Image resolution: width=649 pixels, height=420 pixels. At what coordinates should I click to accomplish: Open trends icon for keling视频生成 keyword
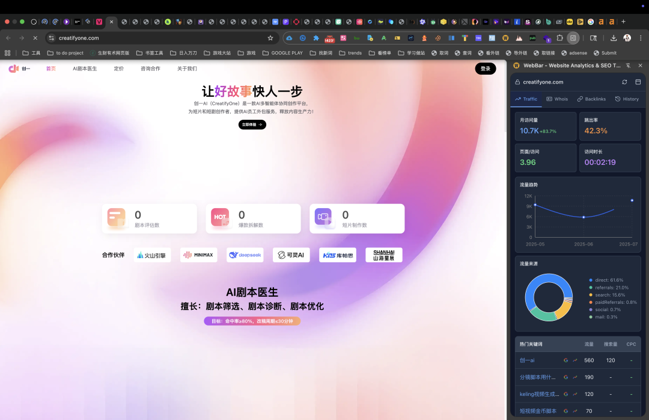[575, 394]
